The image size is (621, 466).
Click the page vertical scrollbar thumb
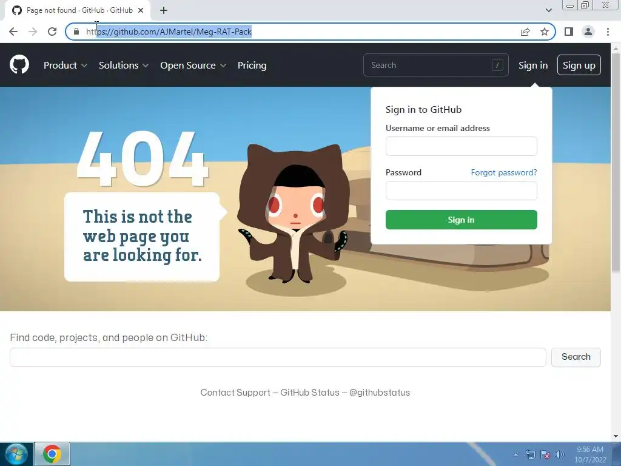coord(616,163)
